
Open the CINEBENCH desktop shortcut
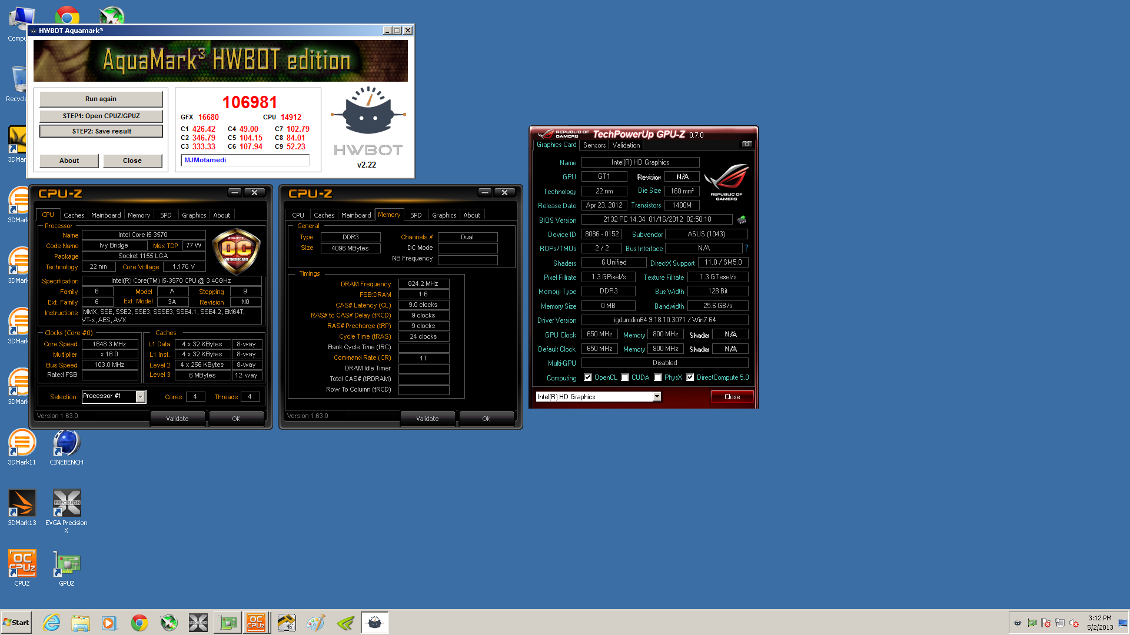(67, 447)
